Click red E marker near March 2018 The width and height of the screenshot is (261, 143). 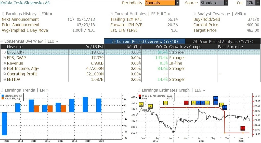point(243,128)
